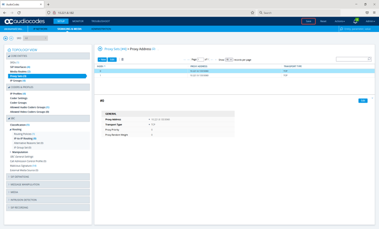This screenshot has height=229, width=379.
Task: Bookmark this page with the star icon
Action: (253, 12)
